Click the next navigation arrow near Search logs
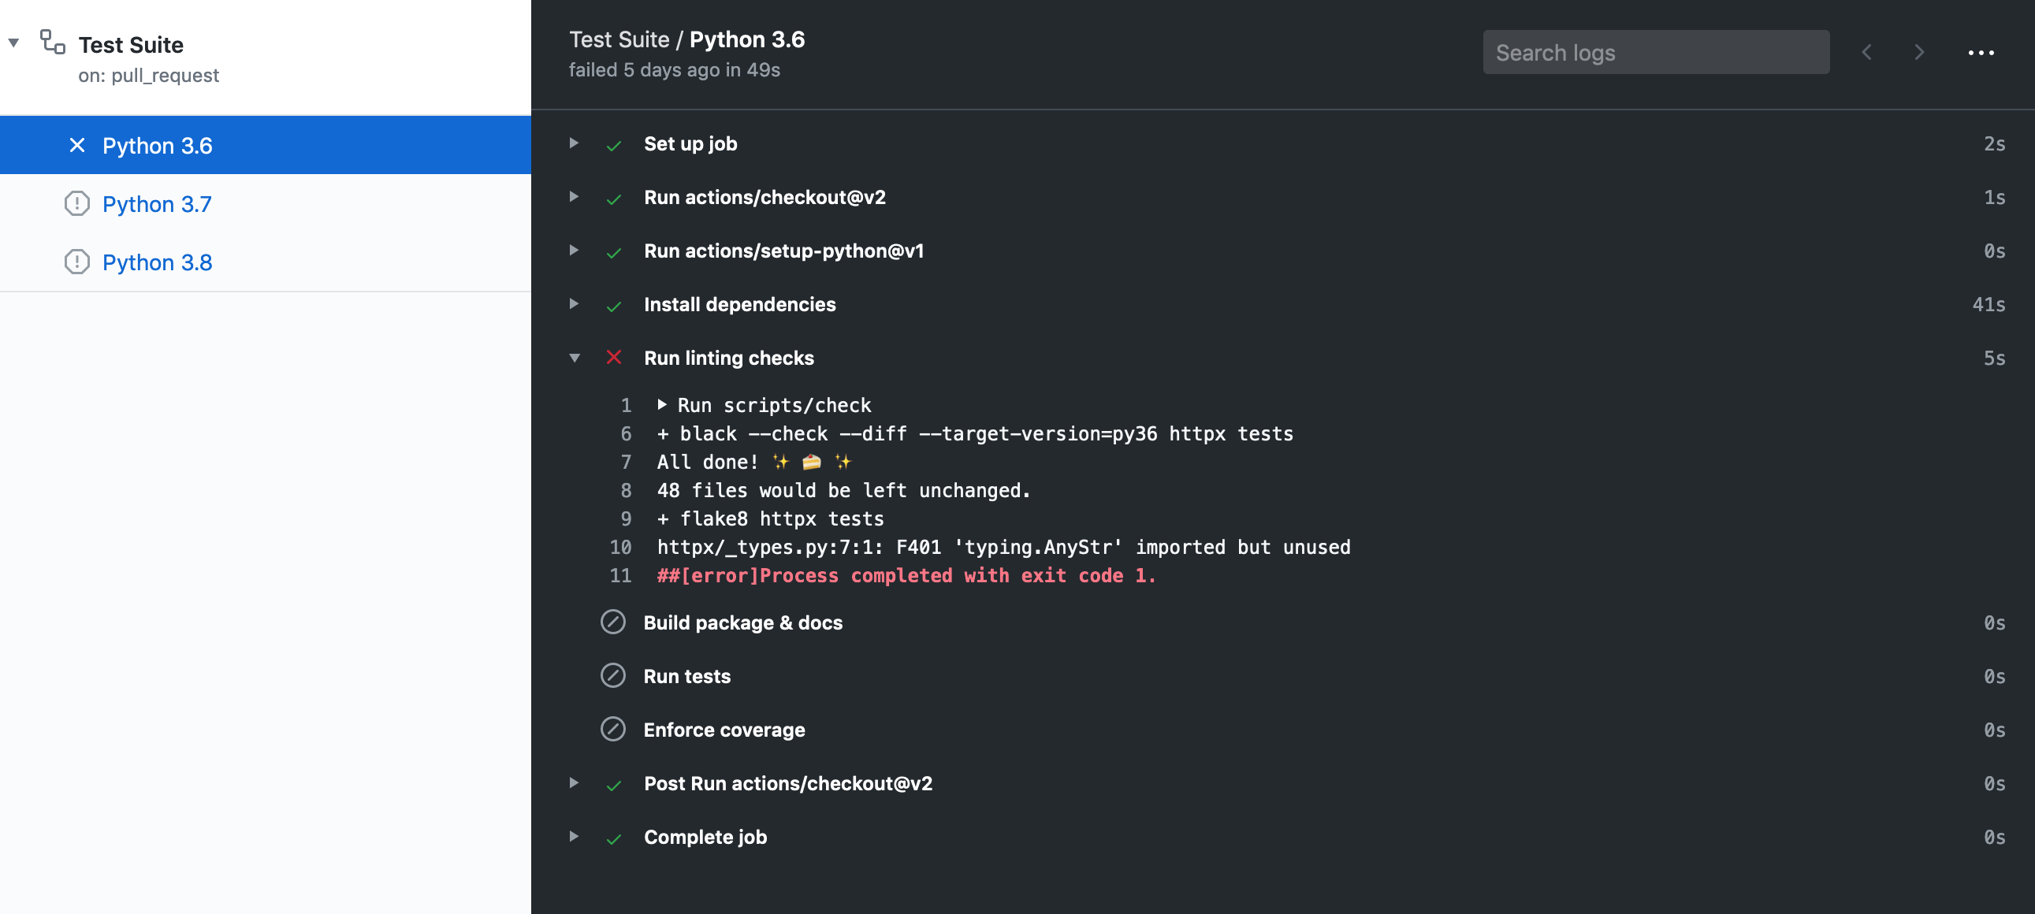This screenshot has width=2035, height=914. (x=1919, y=52)
